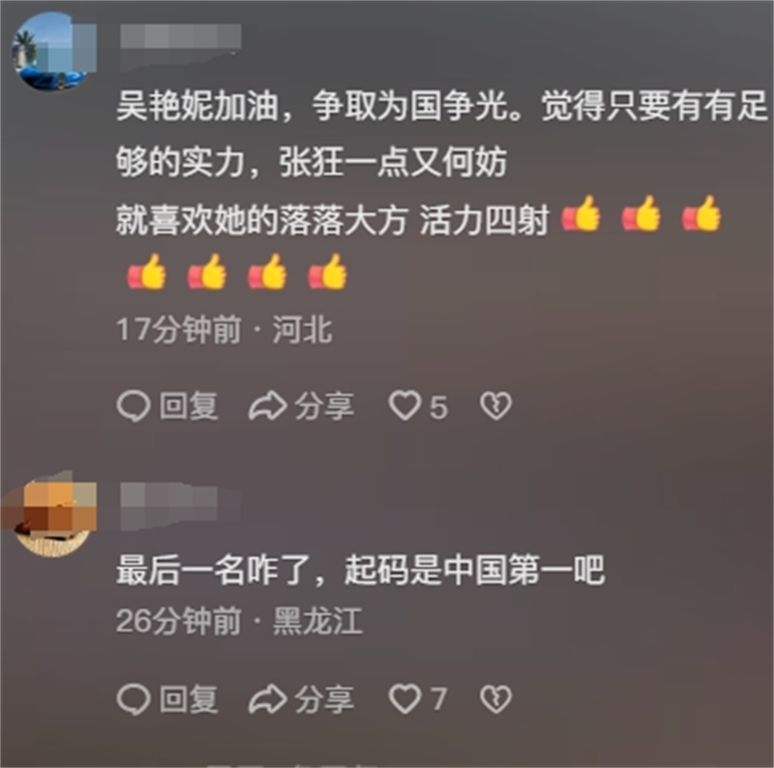The height and width of the screenshot is (768, 774).
Task: Select the 最后一名咋了 comment text
Action: [361, 571]
